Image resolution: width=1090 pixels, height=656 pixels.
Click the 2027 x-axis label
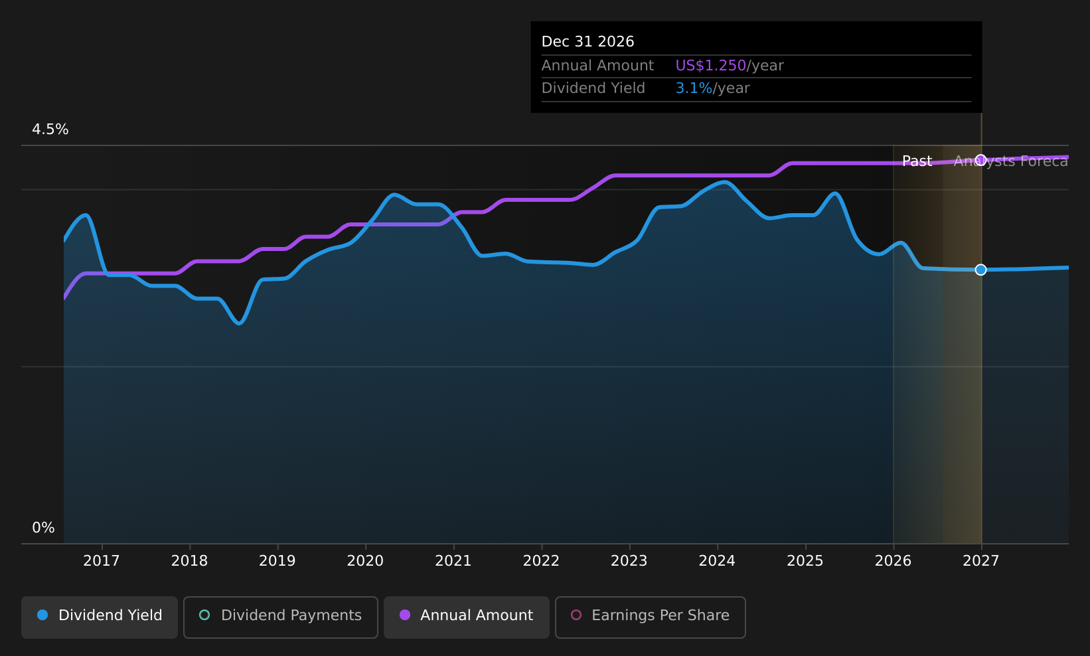(981, 561)
